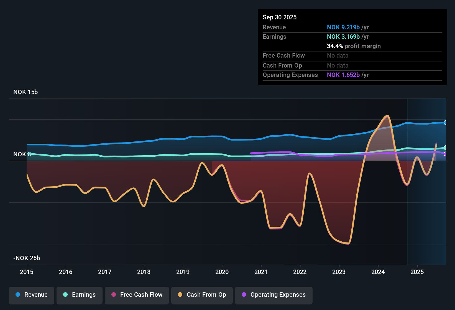Click the NOK 3.169b earnings value
Screen dimensions: 455x310
343,37
